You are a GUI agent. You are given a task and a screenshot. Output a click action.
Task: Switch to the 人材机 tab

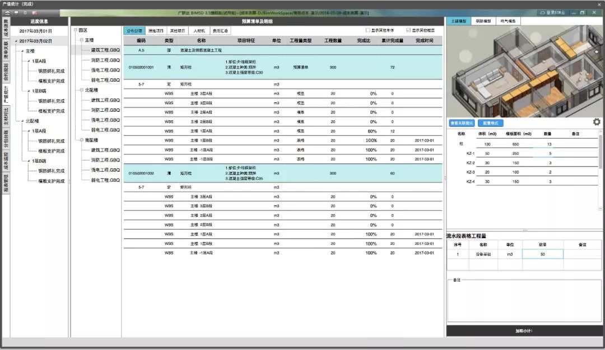(x=199, y=30)
